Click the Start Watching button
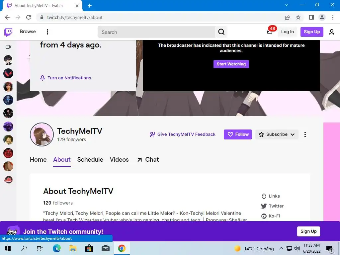 click(x=231, y=64)
